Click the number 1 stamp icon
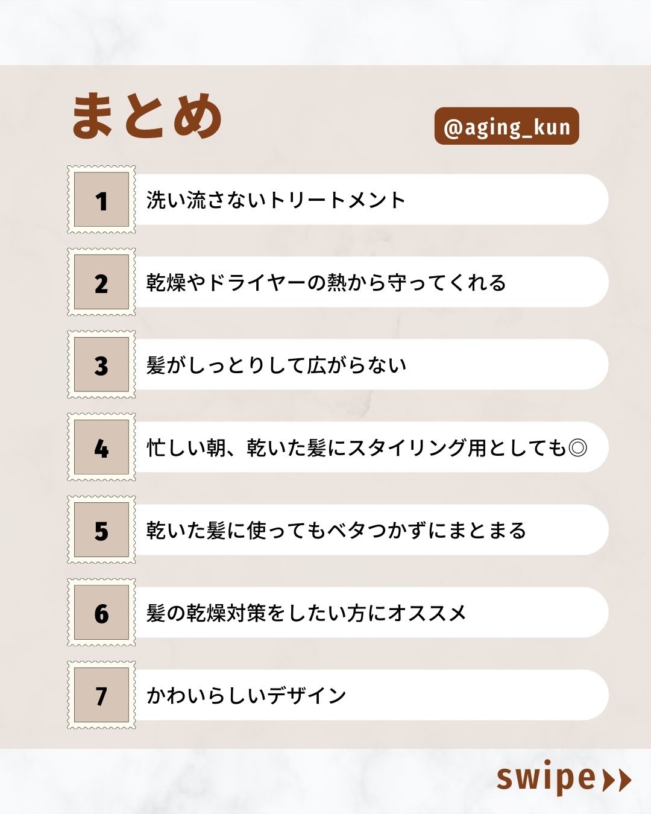The width and height of the screenshot is (651, 814). [x=101, y=200]
